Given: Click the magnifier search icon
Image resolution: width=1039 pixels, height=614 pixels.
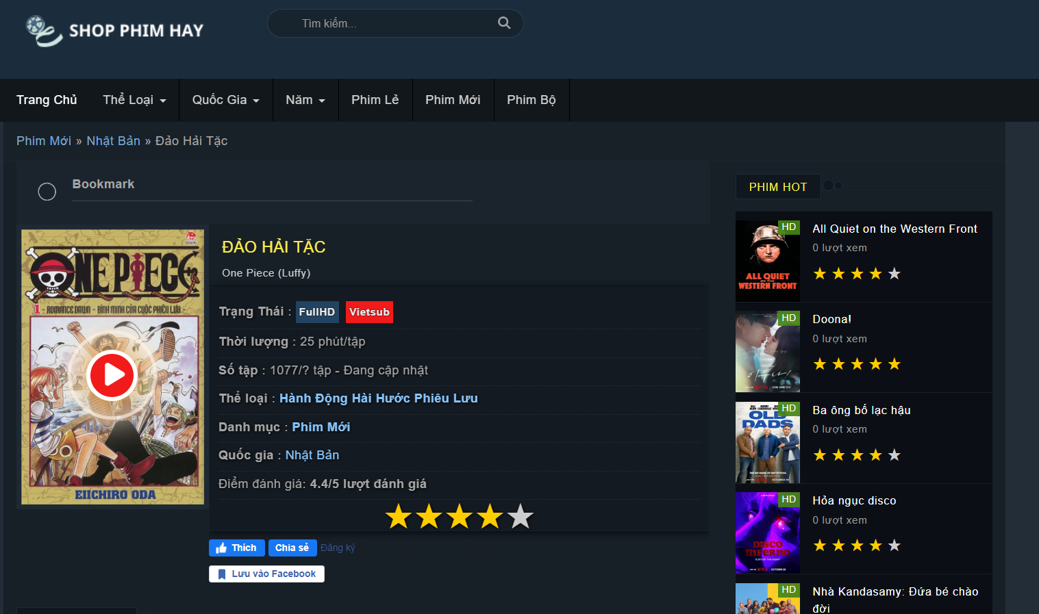Looking at the screenshot, I should [x=504, y=23].
